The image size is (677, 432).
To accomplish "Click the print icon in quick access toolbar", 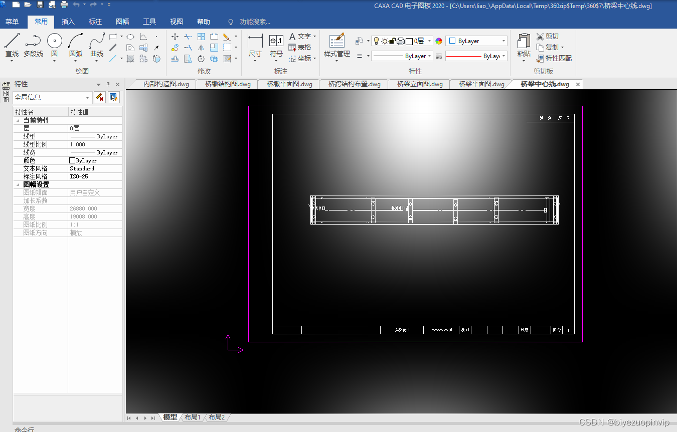I will pyautogui.click(x=64, y=5).
